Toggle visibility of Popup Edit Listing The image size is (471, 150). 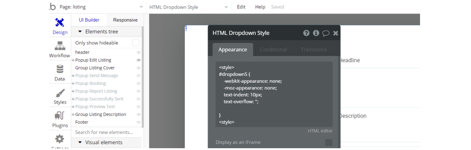[138, 60]
